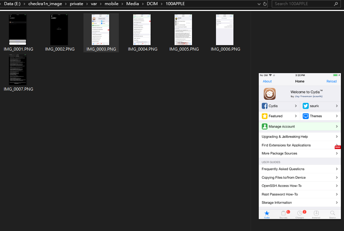The height and width of the screenshot is (231, 344).
Task: Go to Data (E:) in breadcrumb
Action: pos(12,4)
